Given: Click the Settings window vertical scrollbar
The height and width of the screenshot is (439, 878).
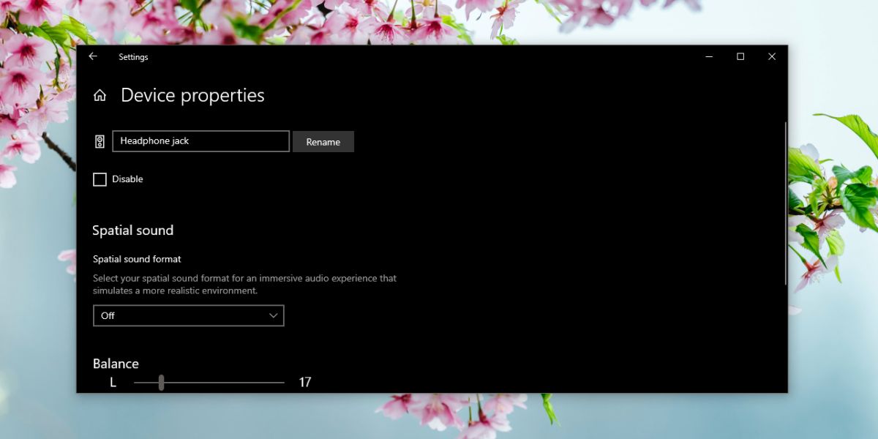Looking at the screenshot, I should tap(786, 203).
